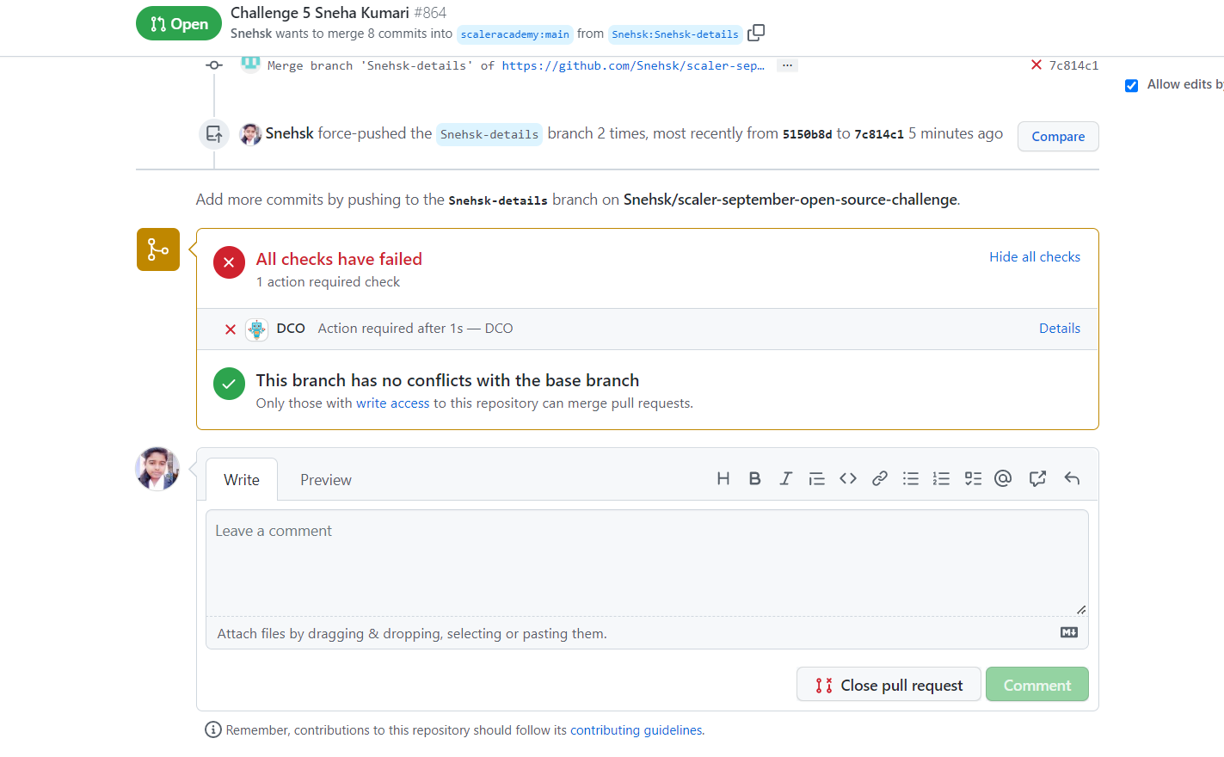Toggle the Allow edits by maintainers checkbox
Screen dimensions: 1224x757
coord(1131,84)
